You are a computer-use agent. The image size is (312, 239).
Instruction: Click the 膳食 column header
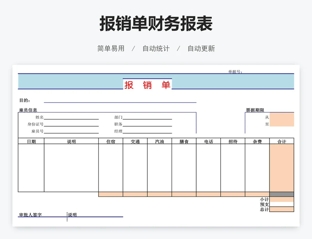click(x=184, y=141)
